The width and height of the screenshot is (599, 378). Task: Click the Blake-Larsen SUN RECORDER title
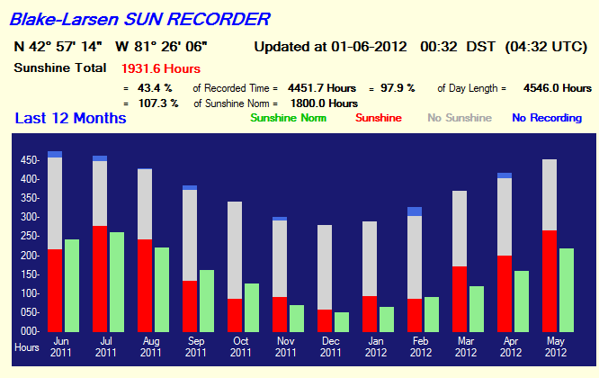click(139, 17)
